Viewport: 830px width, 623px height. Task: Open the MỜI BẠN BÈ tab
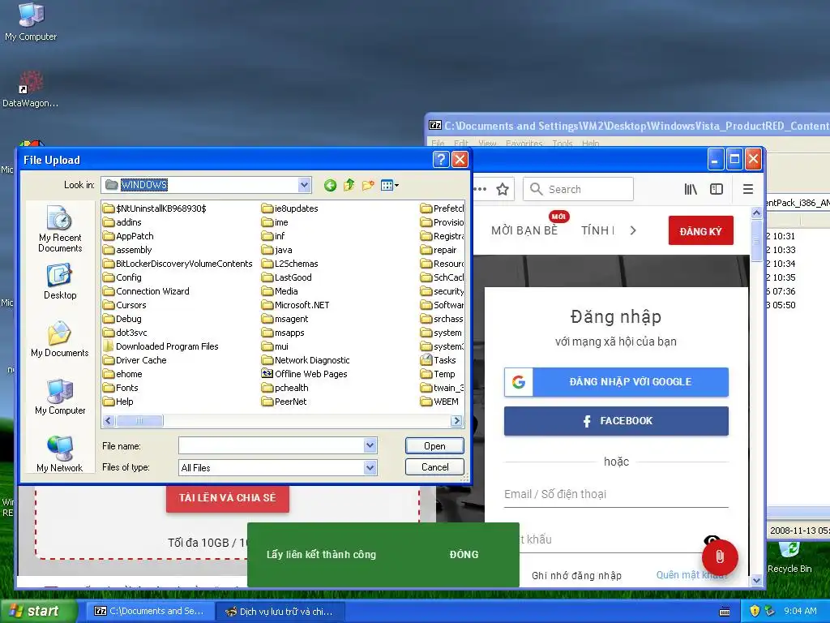coord(524,230)
